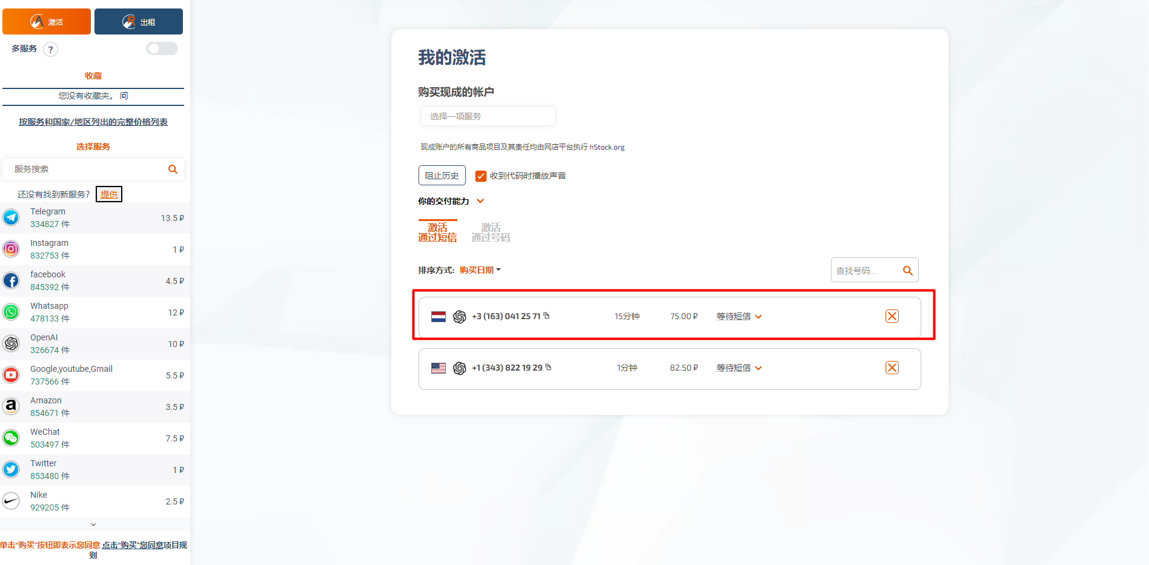
Task: Open the 多服务 help question mark
Action: pyautogui.click(x=51, y=50)
